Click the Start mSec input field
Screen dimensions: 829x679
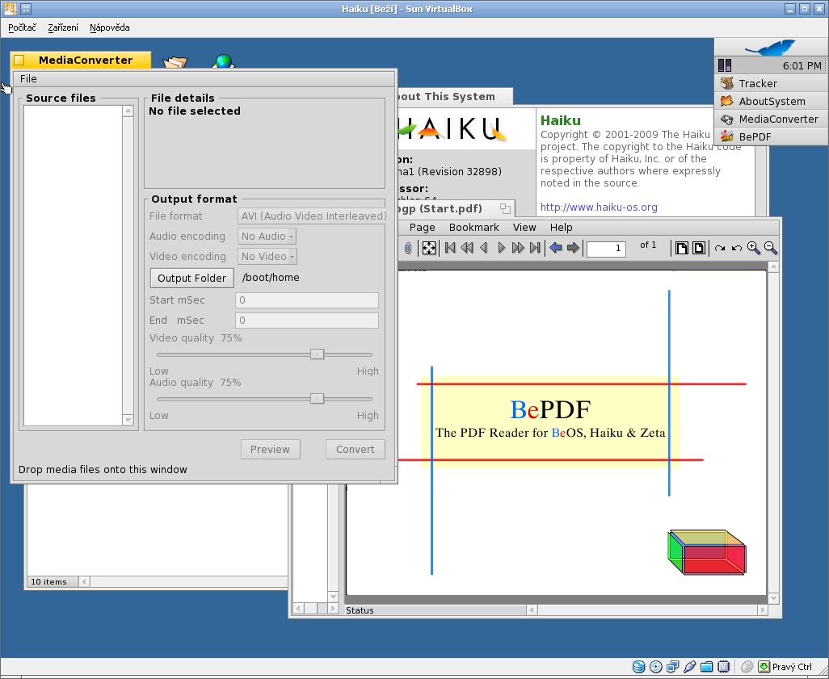pos(307,300)
